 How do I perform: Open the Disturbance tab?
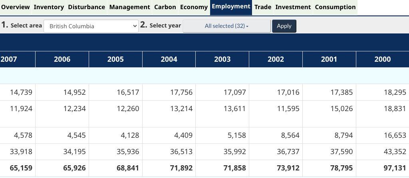(x=87, y=7)
